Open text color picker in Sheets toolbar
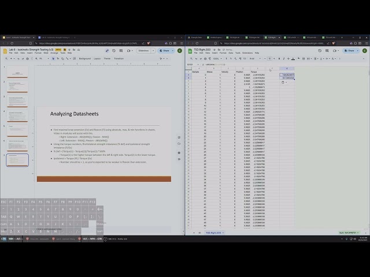370x277 pixels. tap(293, 58)
